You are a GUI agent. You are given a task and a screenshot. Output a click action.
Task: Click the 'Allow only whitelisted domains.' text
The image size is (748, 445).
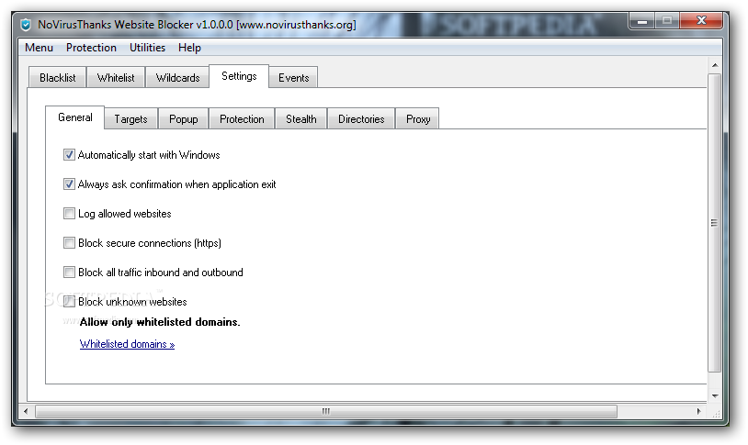pos(160,322)
